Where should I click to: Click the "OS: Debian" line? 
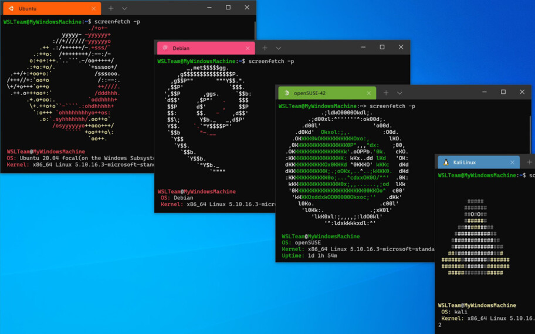pos(177,198)
